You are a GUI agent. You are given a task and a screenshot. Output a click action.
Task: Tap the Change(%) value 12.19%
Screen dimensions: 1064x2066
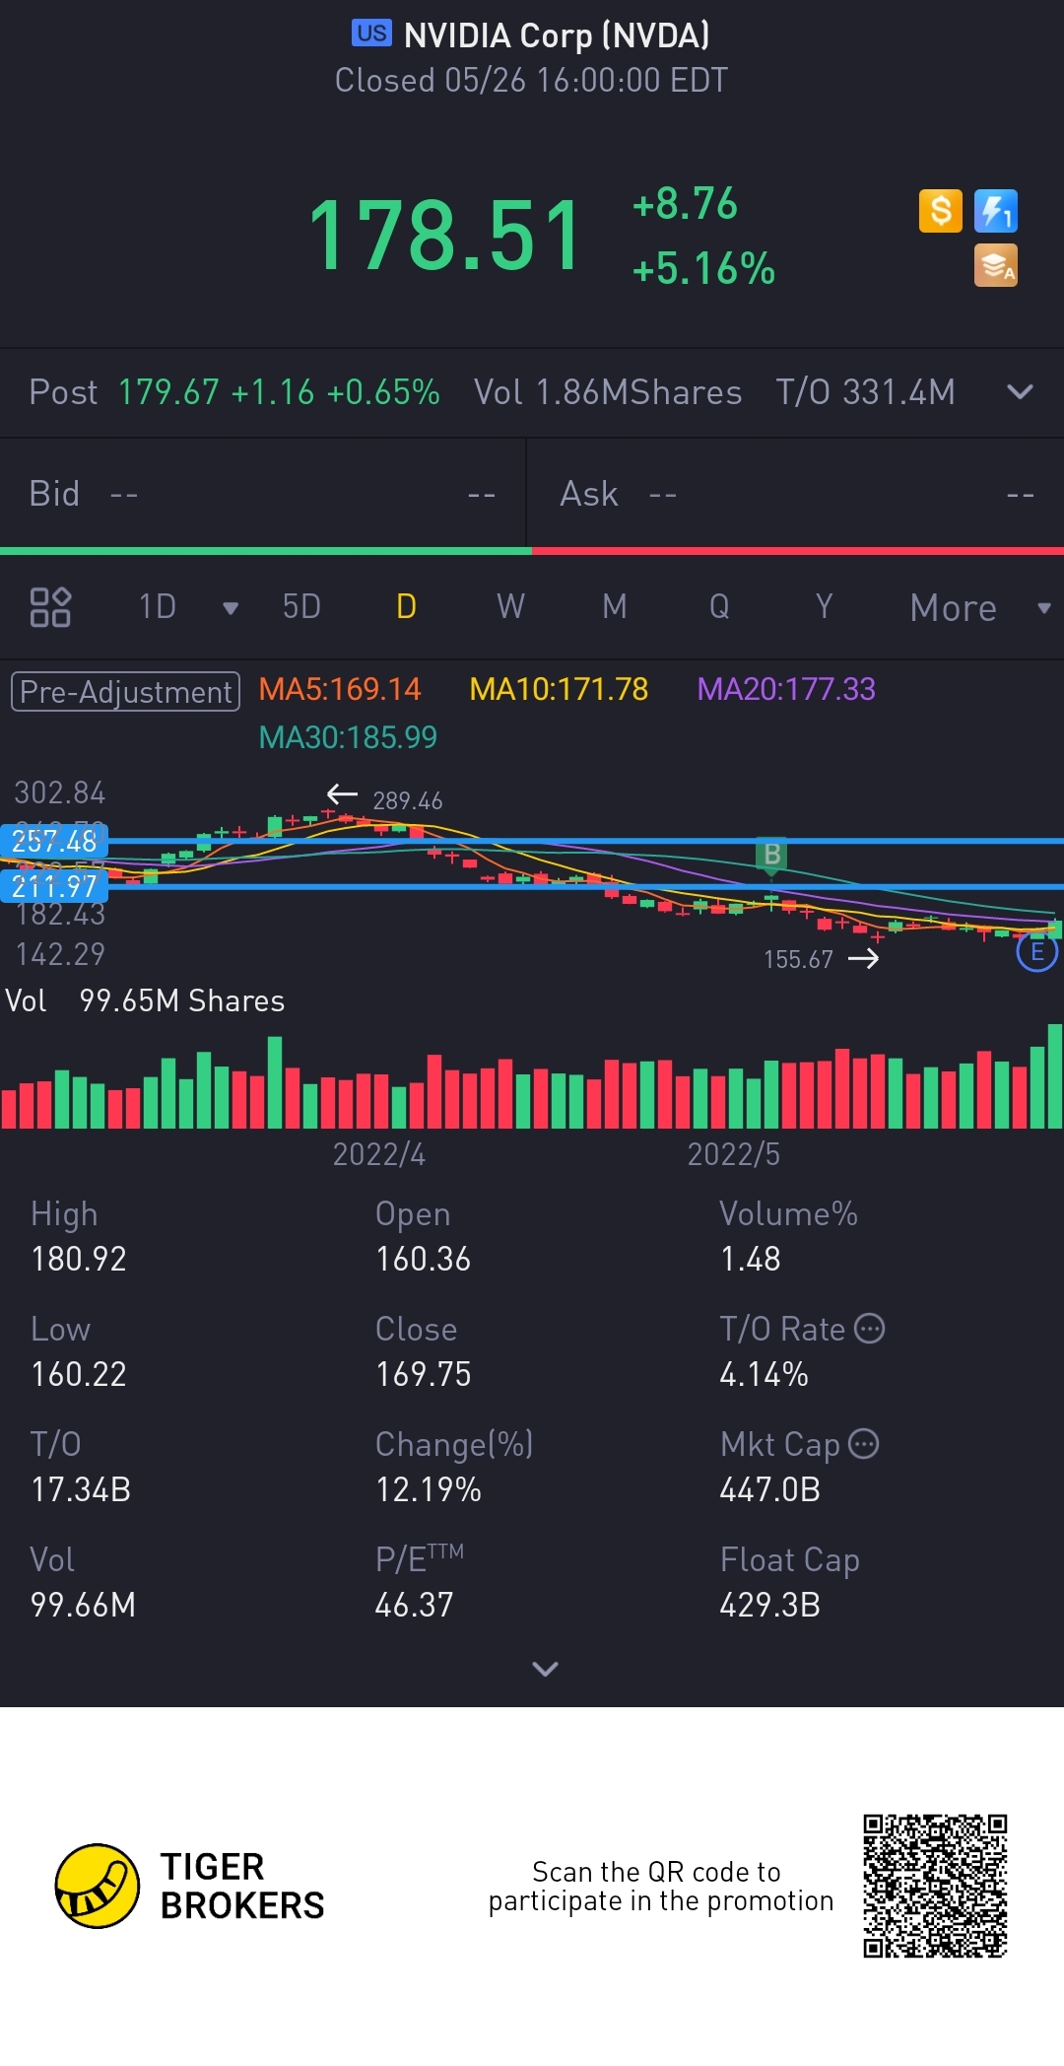coord(429,1490)
